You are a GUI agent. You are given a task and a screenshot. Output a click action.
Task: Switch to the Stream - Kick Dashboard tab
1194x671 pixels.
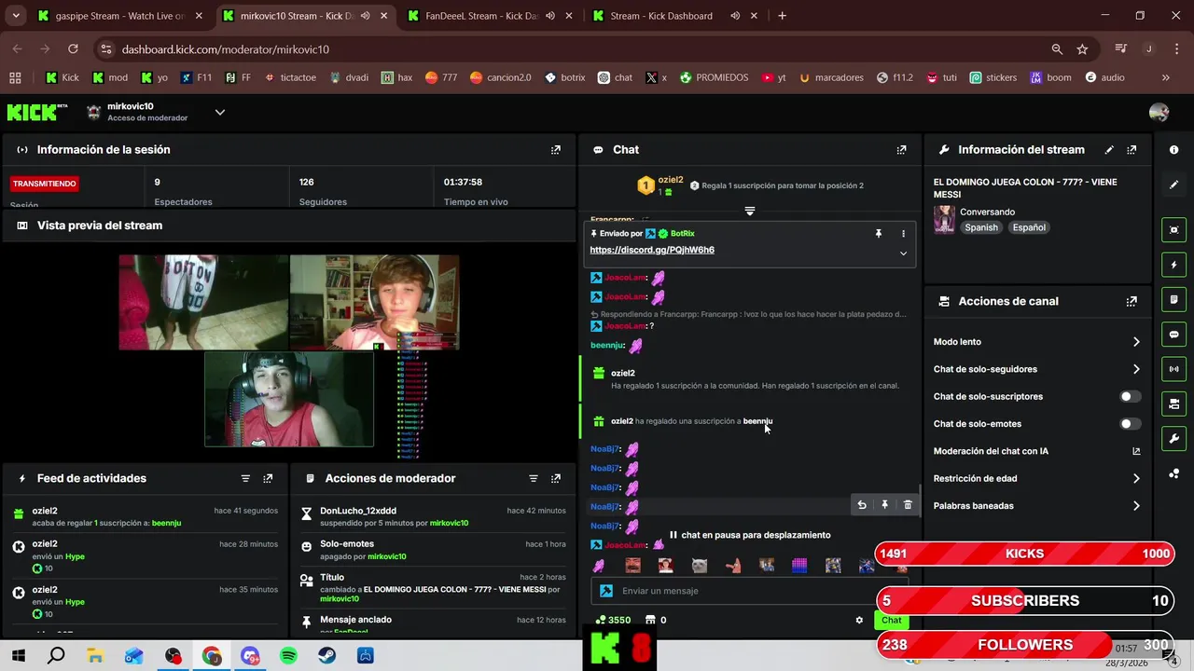675,16
